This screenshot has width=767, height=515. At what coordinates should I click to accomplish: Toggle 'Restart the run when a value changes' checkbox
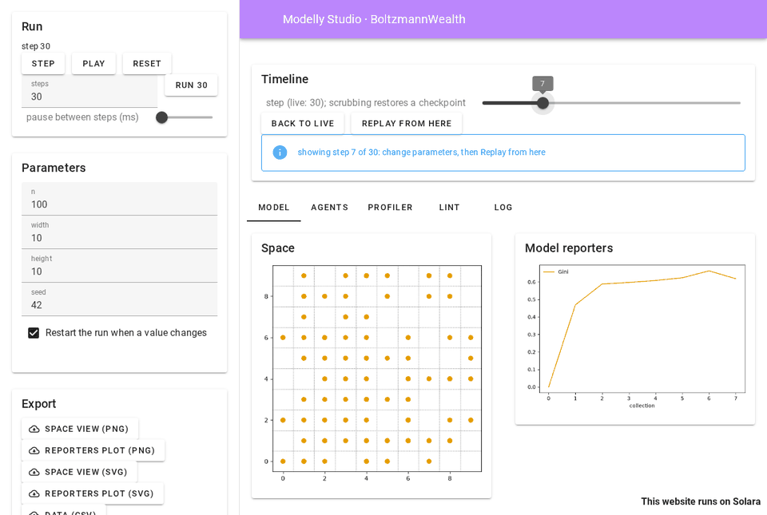coord(34,333)
